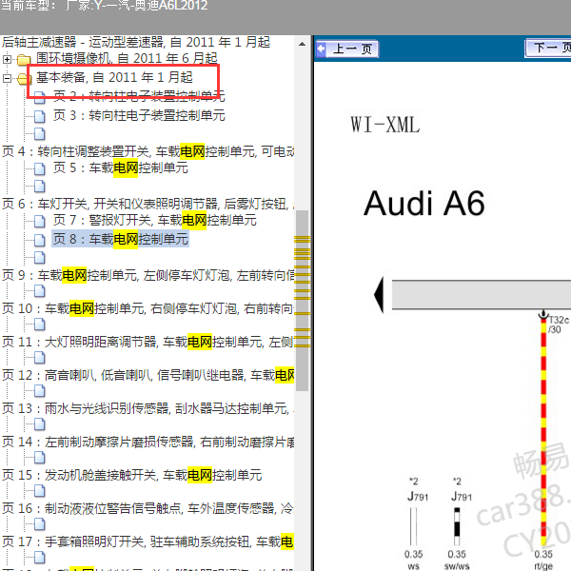Click document icon above page 4 entry
This screenshot has width=571, height=571.
[x=40, y=134]
